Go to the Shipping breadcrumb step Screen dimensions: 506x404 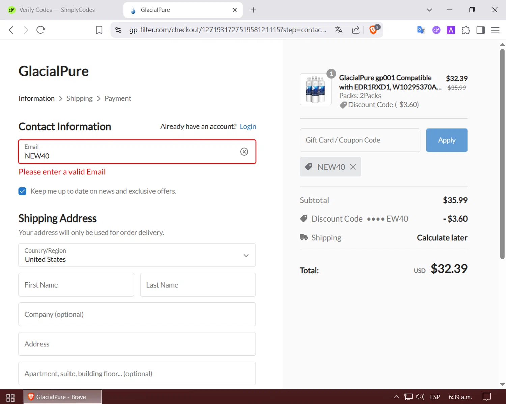point(80,98)
